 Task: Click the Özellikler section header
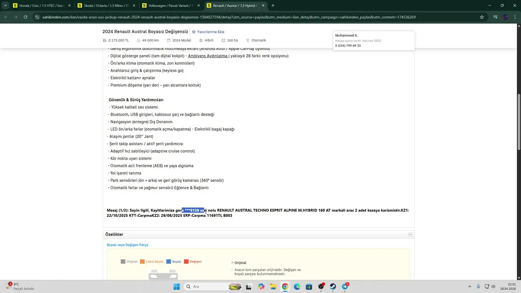pyautogui.click(x=258, y=234)
